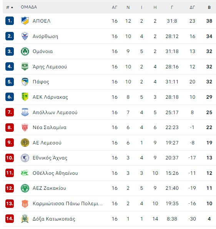Image resolution: width=216 pixels, height=229 pixels.
Task: Click the Ανόρθωση team logo
Action: [x=25, y=36]
